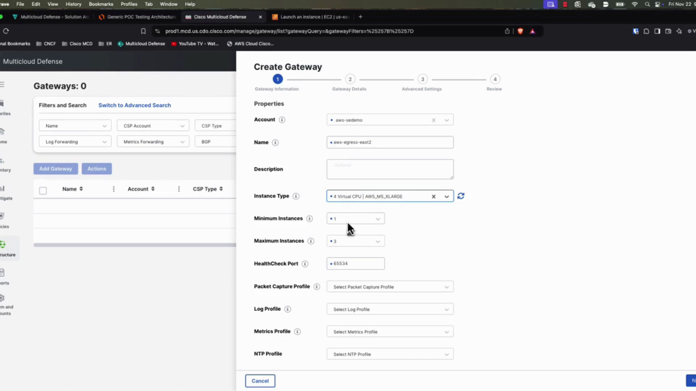Tick the select-all checkbox in Gateways table
Image resolution: width=696 pixels, height=391 pixels.
[43, 191]
